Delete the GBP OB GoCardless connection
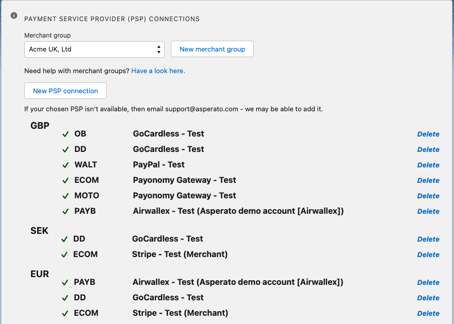Screen dimensions: 454x324 pyautogui.click(x=428, y=134)
